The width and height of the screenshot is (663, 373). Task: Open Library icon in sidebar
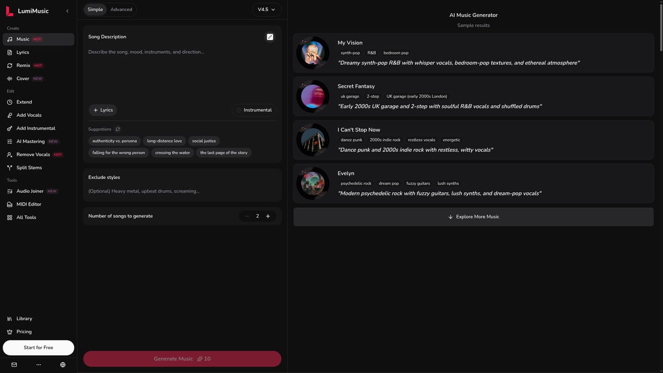(10, 319)
